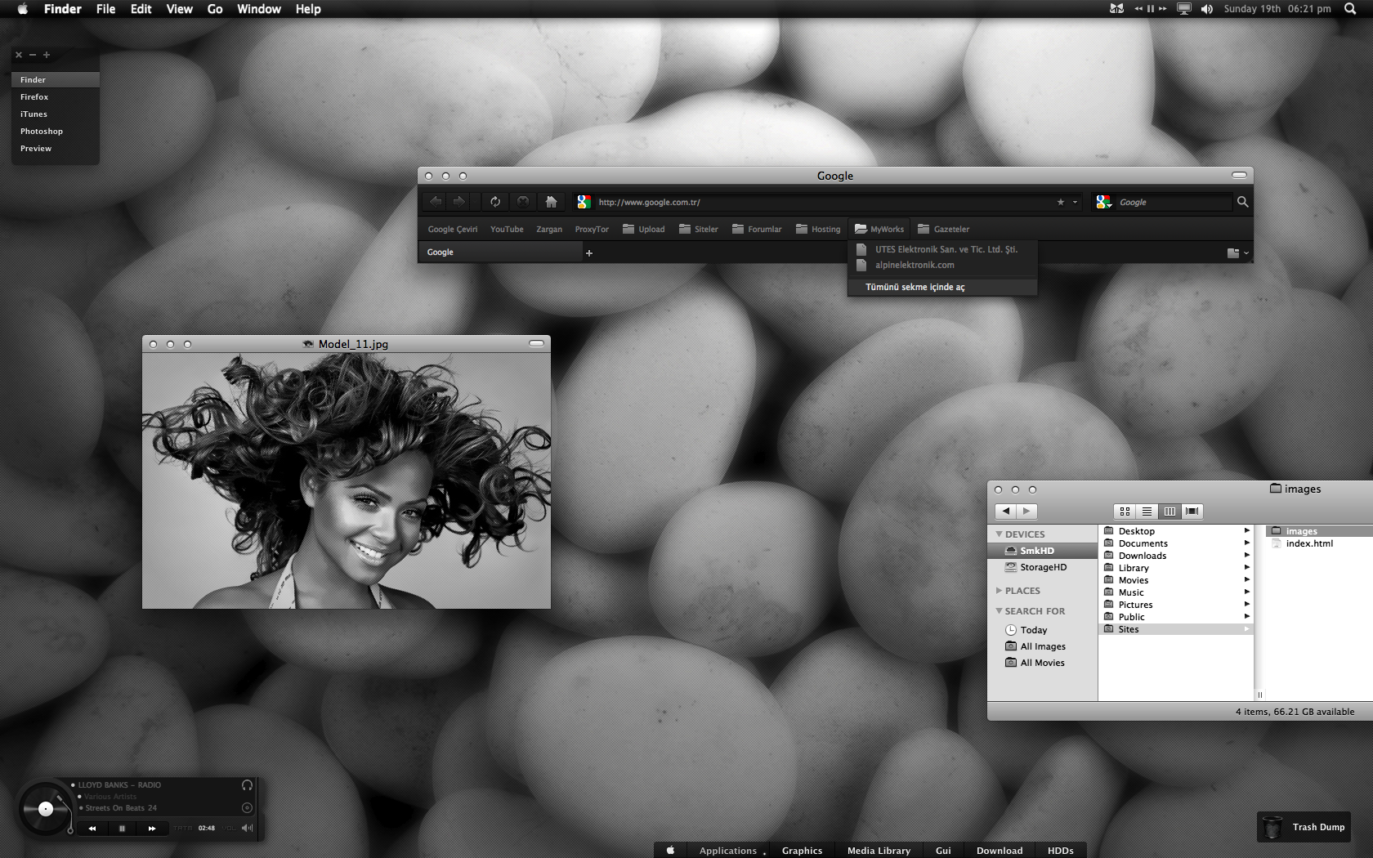Select index.html file in Finder
1373x858 pixels.
(1309, 543)
